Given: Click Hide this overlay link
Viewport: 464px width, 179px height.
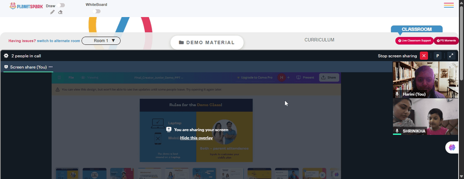Looking at the screenshot, I should tap(196, 138).
